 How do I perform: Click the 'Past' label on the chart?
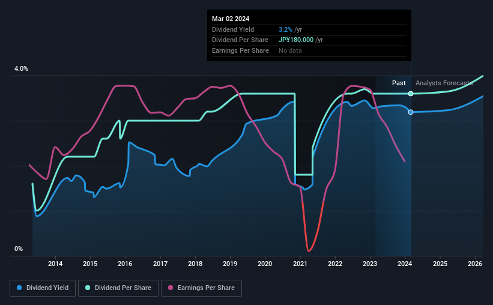coord(399,83)
